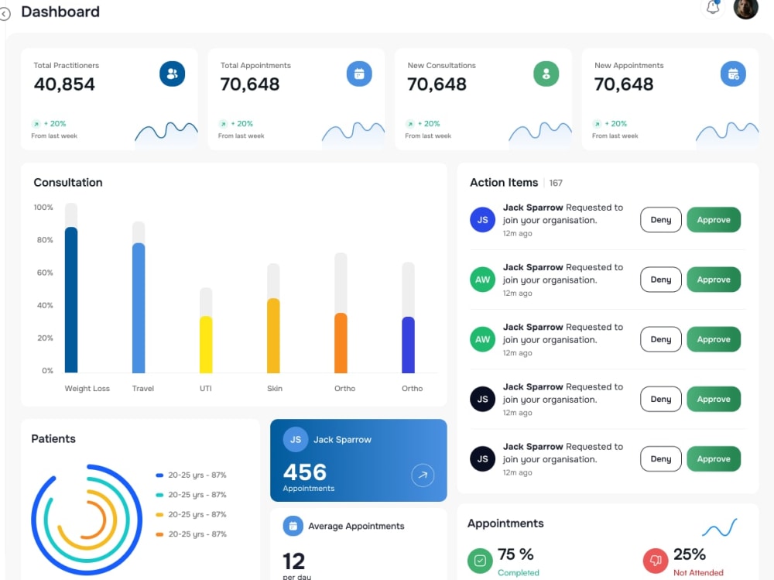Approve the third action item request
774x580 pixels.
(714, 339)
